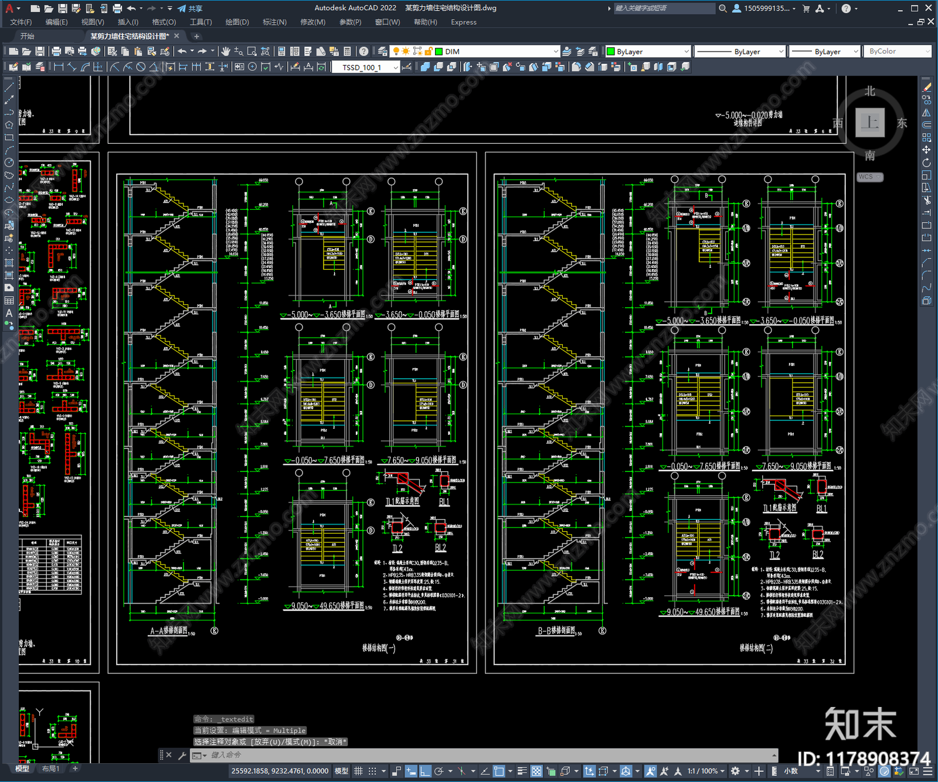Toggle dynamic input in the status bar
The height and width of the screenshot is (782, 938).
point(411,771)
